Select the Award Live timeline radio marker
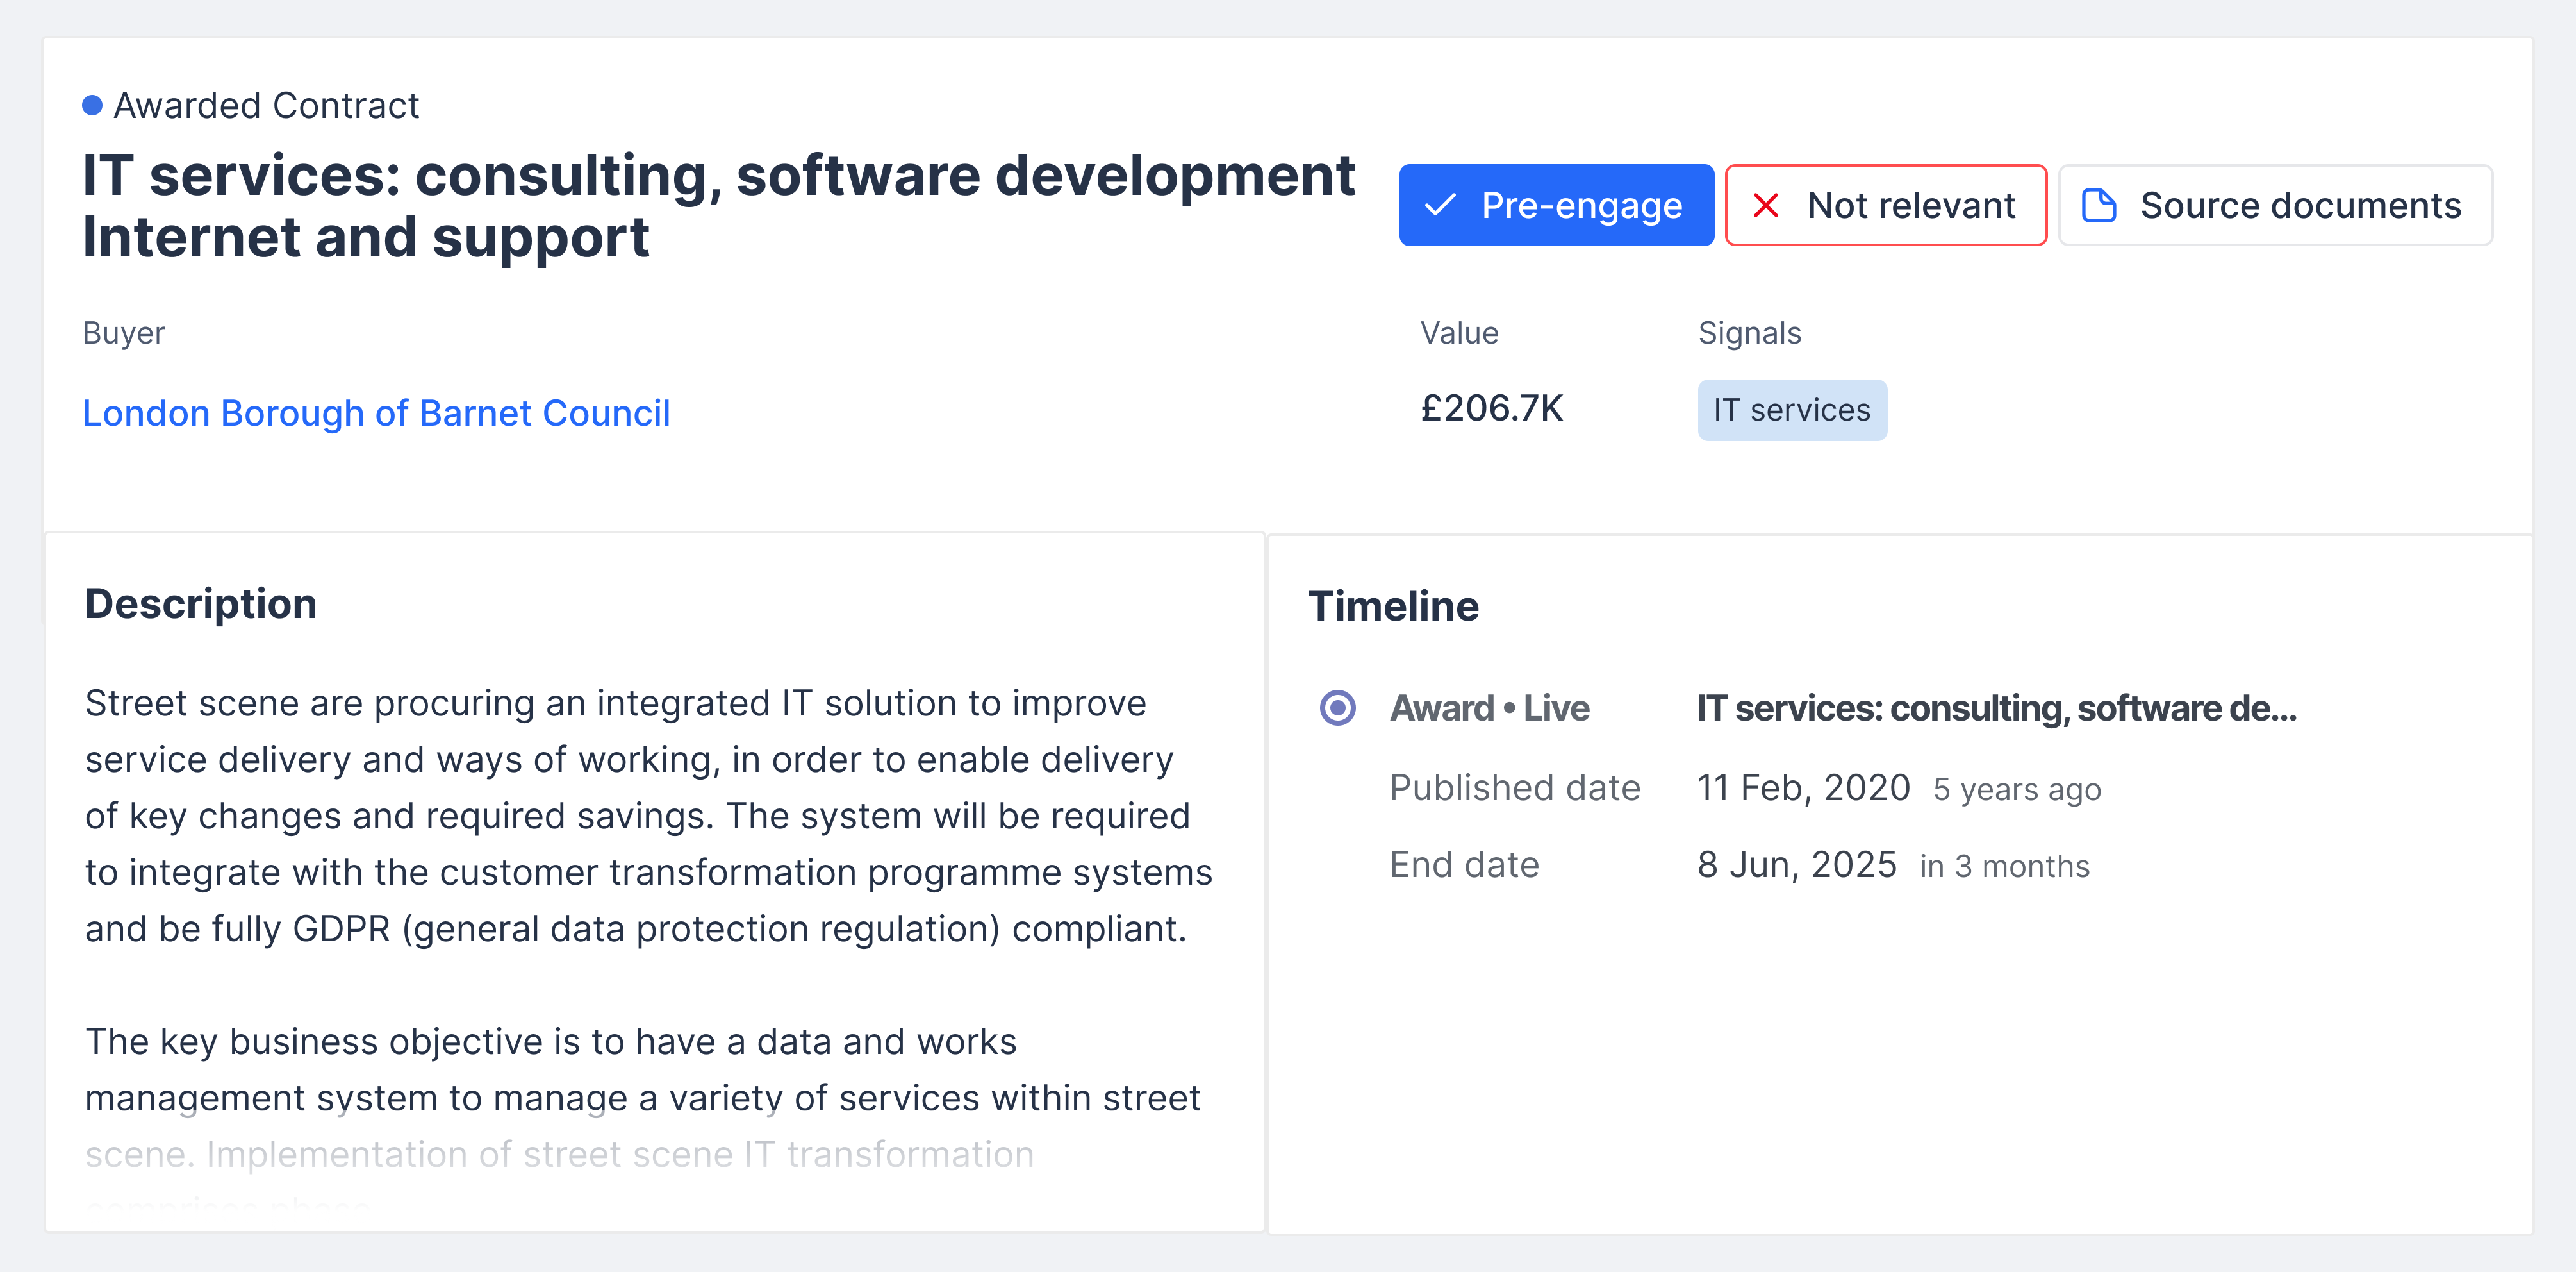This screenshot has width=2576, height=1272. [1337, 708]
